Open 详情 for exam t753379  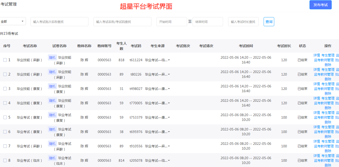click(317, 113)
